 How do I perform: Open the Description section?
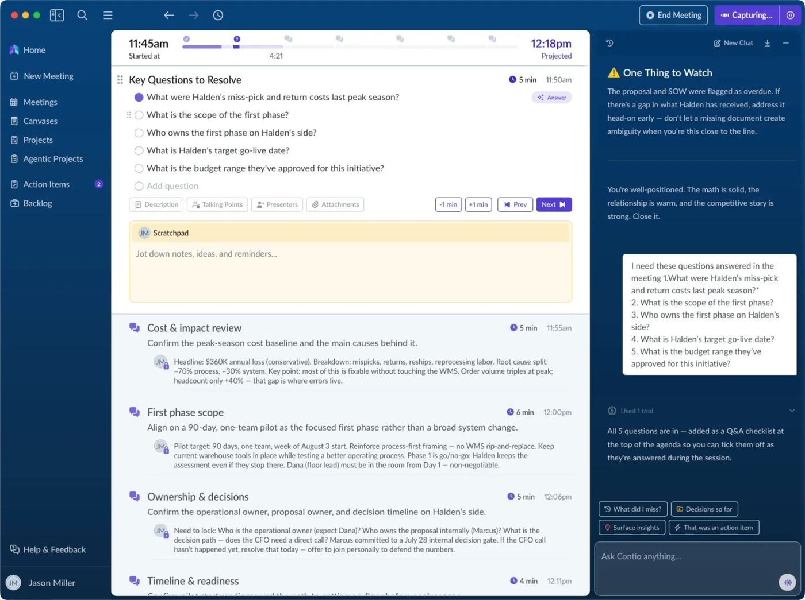pyautogui.click(x=156, y=204)
